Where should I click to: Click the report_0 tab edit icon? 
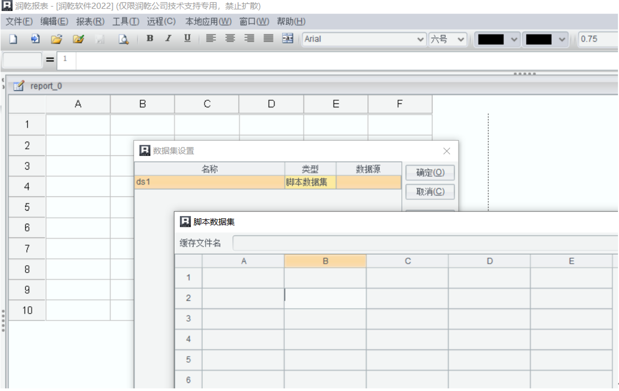[18, 86]
